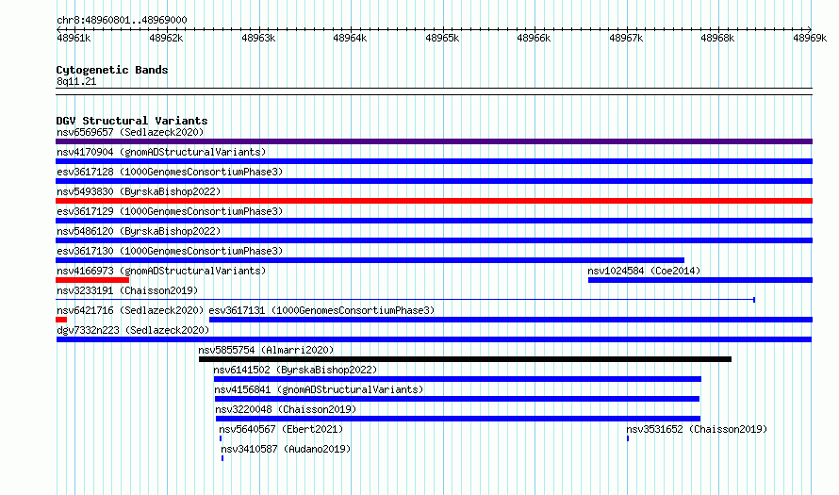Click the 48969k ruler tick label

point(810,38)
